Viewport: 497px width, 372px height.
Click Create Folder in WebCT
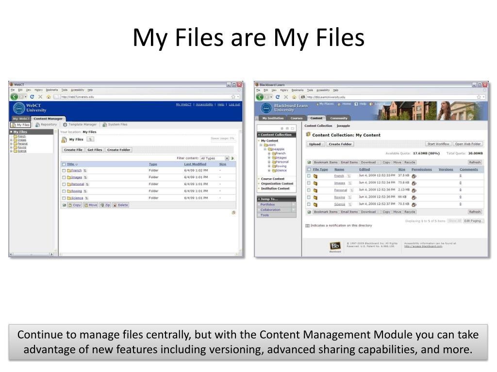coord(118,150)
